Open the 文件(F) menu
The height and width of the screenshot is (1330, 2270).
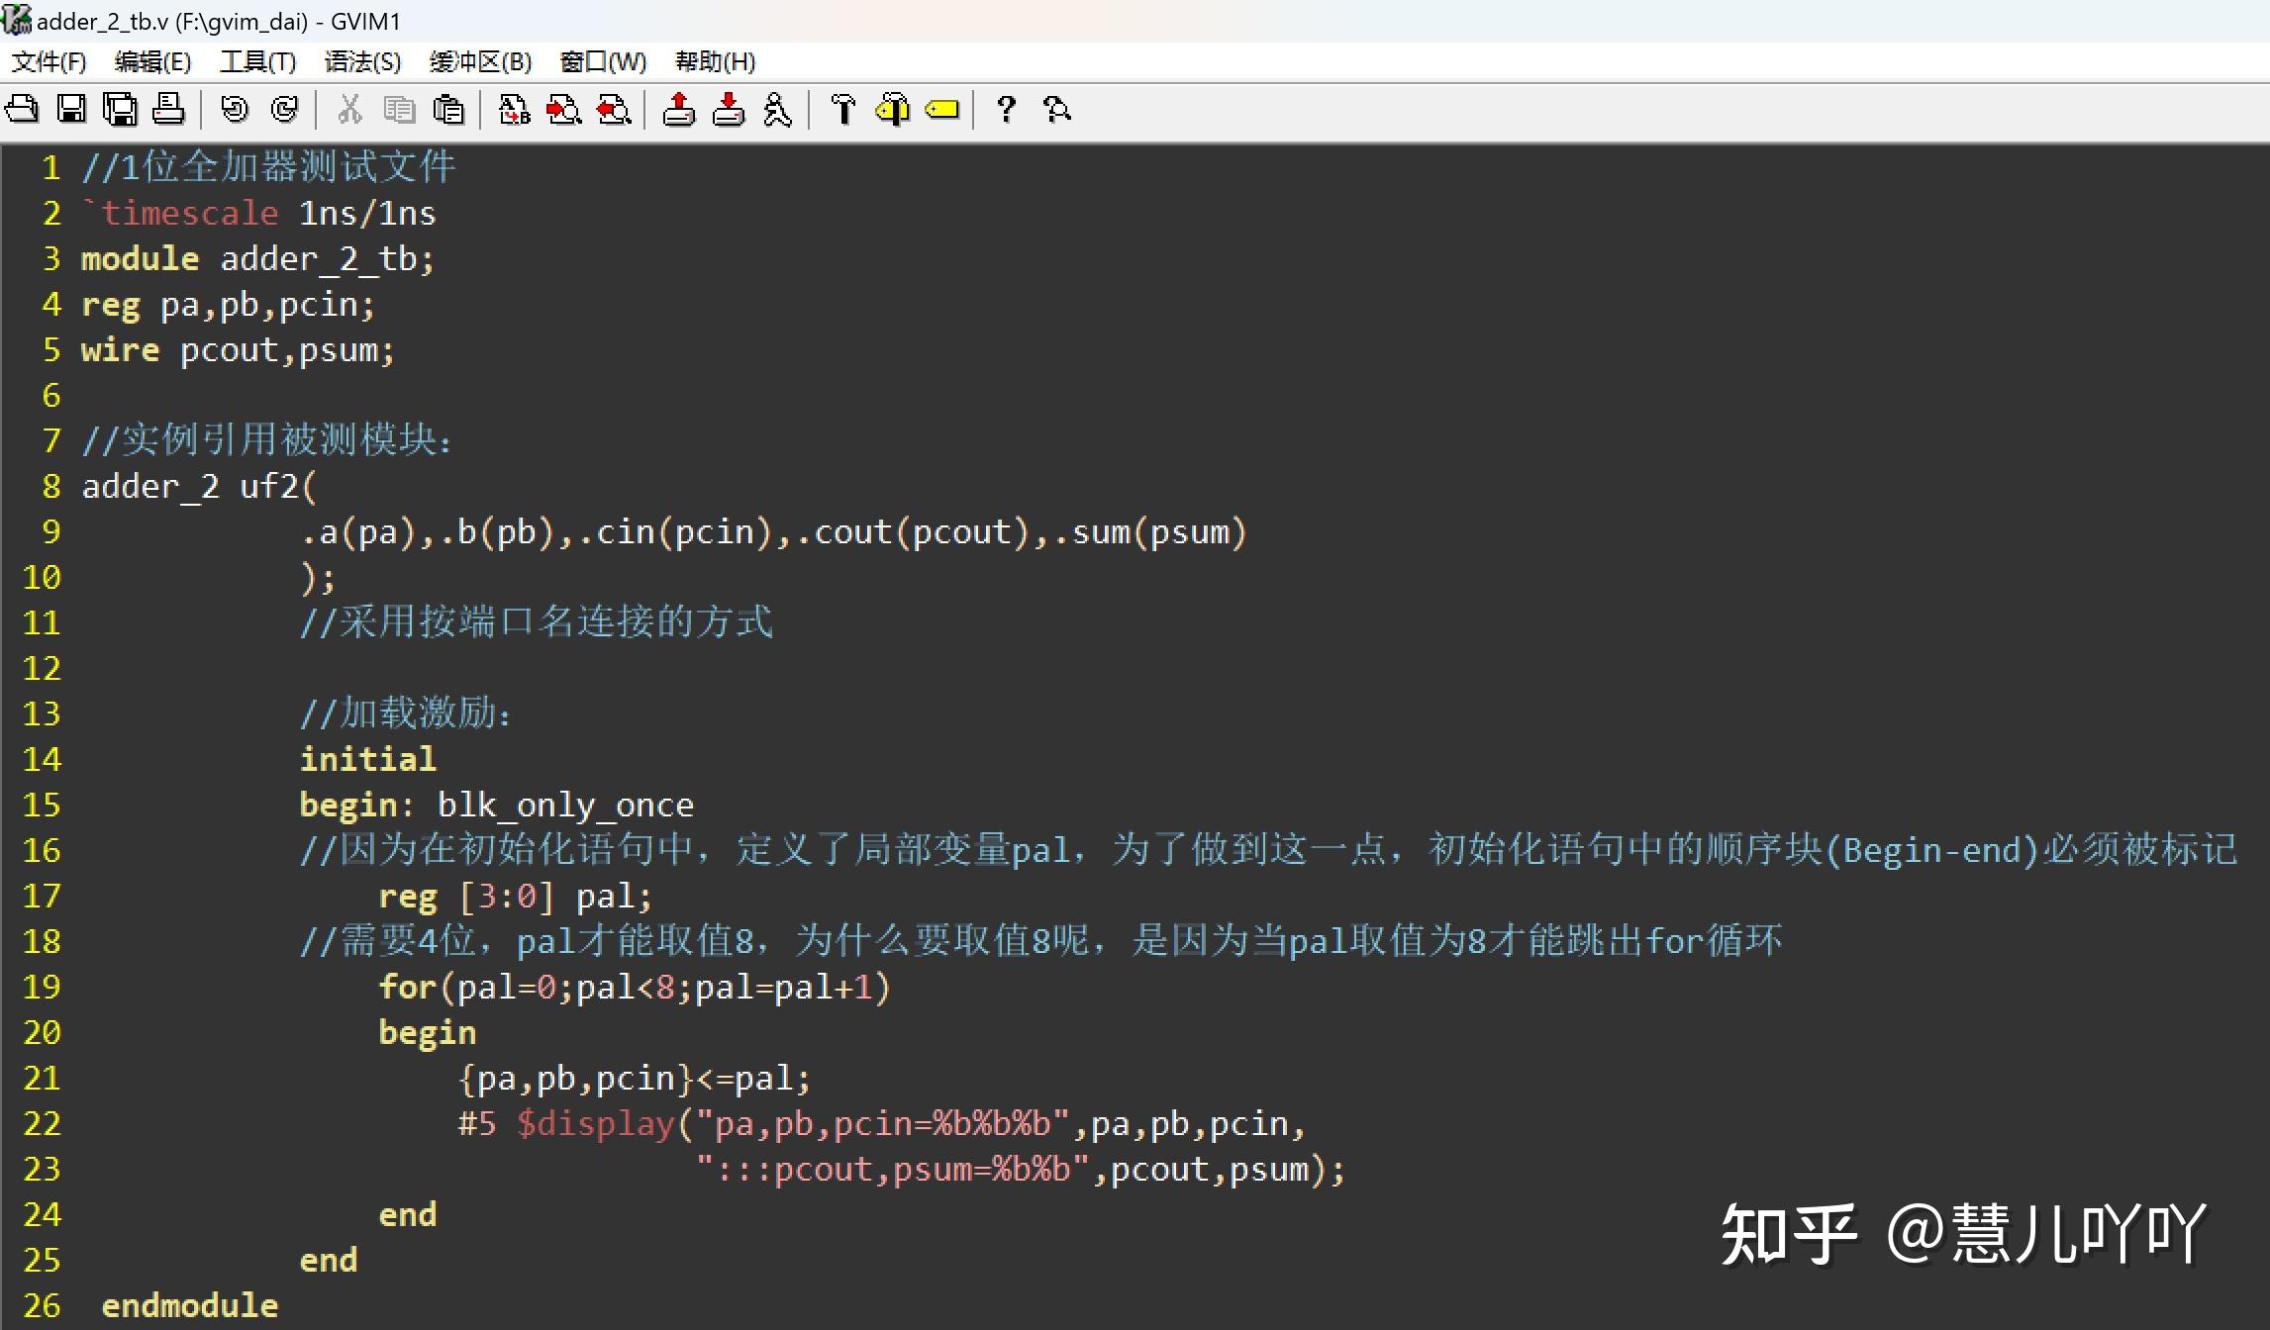coord(49,62)
